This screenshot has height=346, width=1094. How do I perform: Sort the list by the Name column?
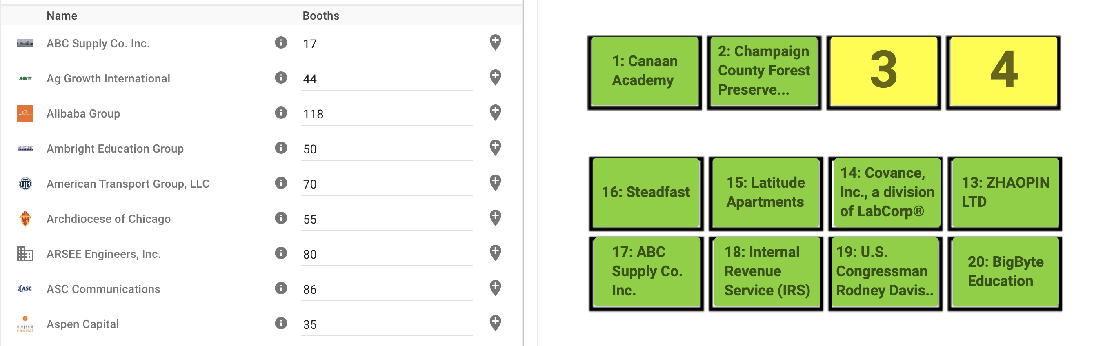[62, 16]
